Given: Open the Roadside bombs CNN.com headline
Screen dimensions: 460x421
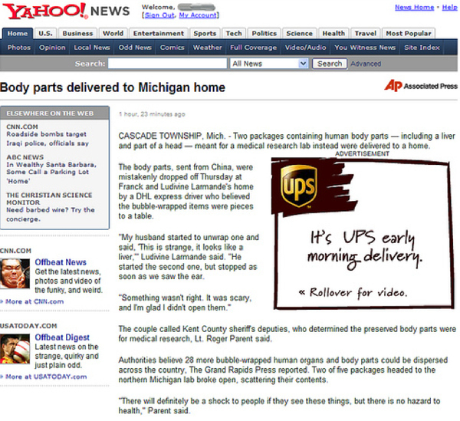Looking at the screenshot, I should pos(48,139).
